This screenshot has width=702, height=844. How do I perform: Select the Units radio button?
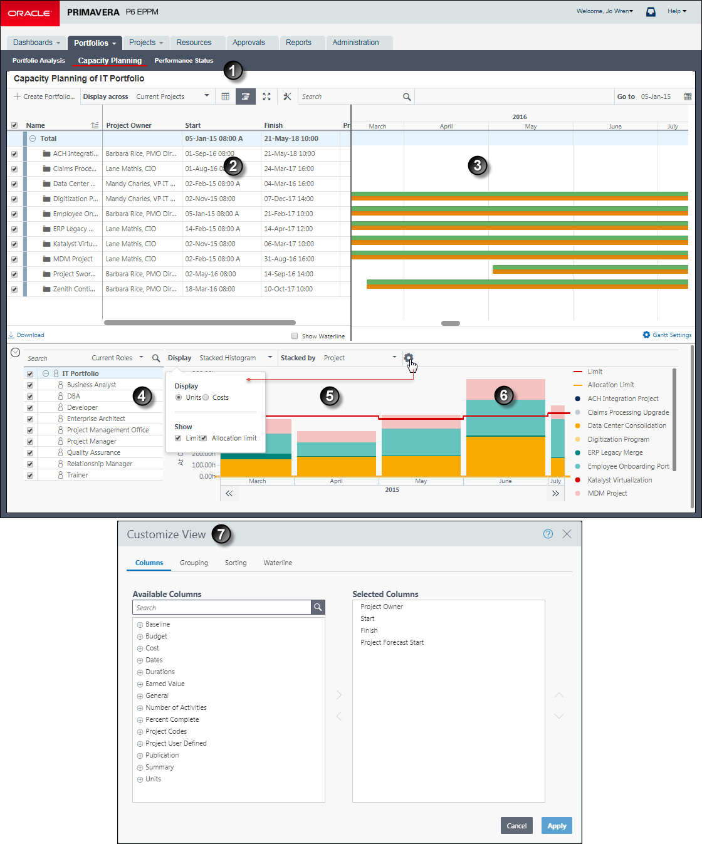tap(179, 397)
